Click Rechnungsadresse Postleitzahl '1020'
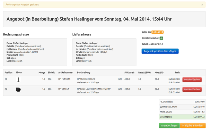Image resolution: width=211 pixels, height=133 pixels. [x=21, y=55]
